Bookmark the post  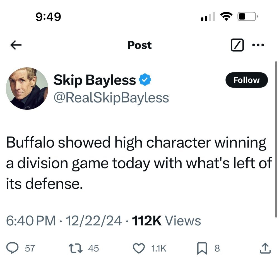(x=202, y=248)
